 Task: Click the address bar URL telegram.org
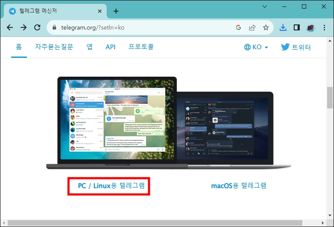point(92,27)
